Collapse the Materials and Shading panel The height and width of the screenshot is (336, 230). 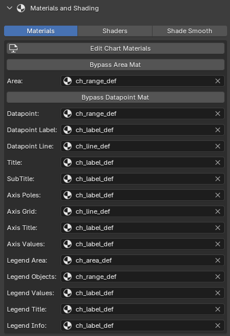(10, 8)
